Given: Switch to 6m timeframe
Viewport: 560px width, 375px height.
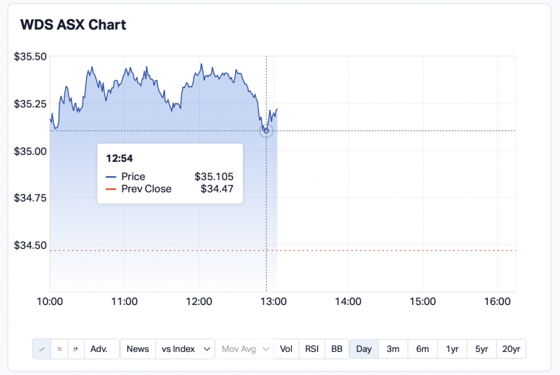Looking at the screenshot, I should pyautogui.click(x=423, y=349).
